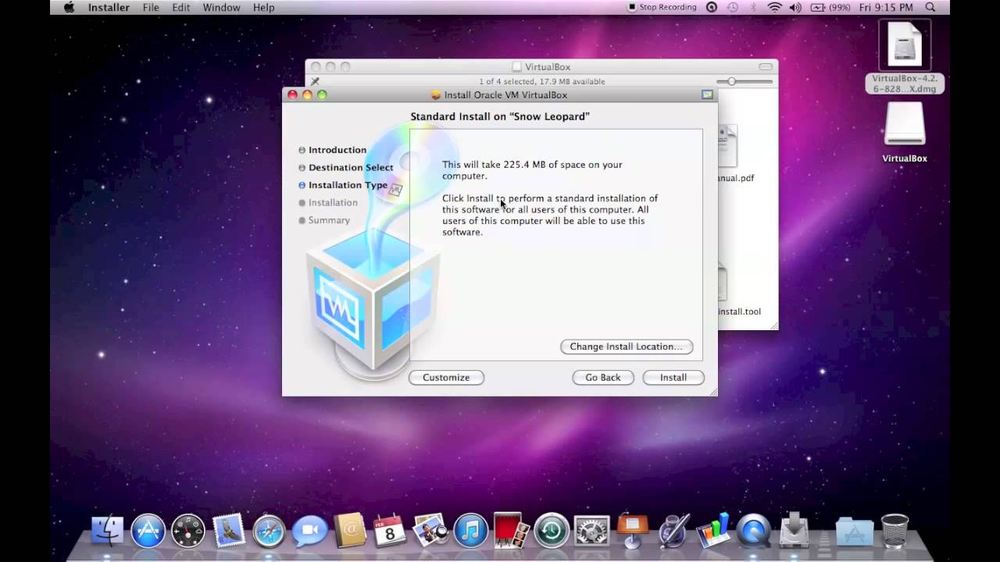Open Address Book from the Dock

(350, 531)
